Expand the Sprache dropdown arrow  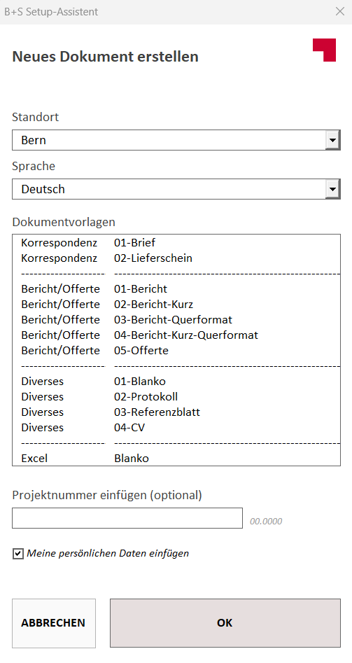[333, 189]
